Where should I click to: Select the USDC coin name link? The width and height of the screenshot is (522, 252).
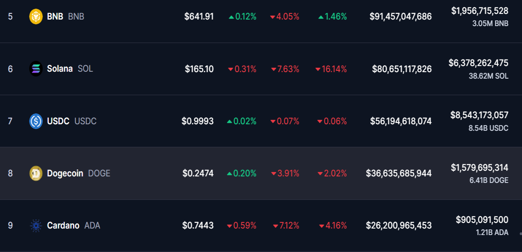point(58,121)
